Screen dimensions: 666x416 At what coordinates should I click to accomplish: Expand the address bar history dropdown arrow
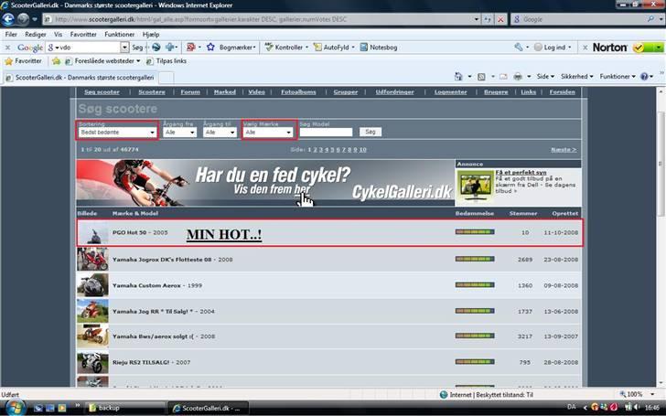click(x=476, y=19)
